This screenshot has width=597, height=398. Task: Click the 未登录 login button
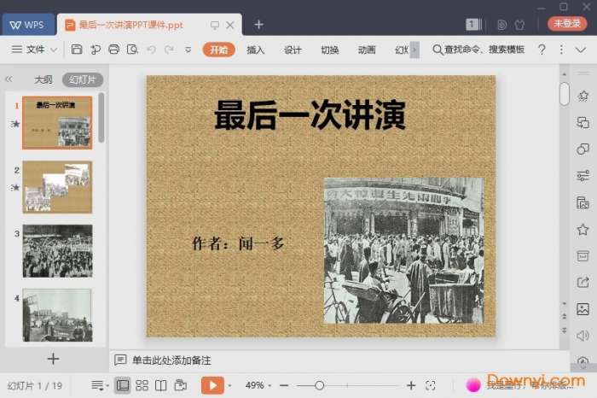567,24
